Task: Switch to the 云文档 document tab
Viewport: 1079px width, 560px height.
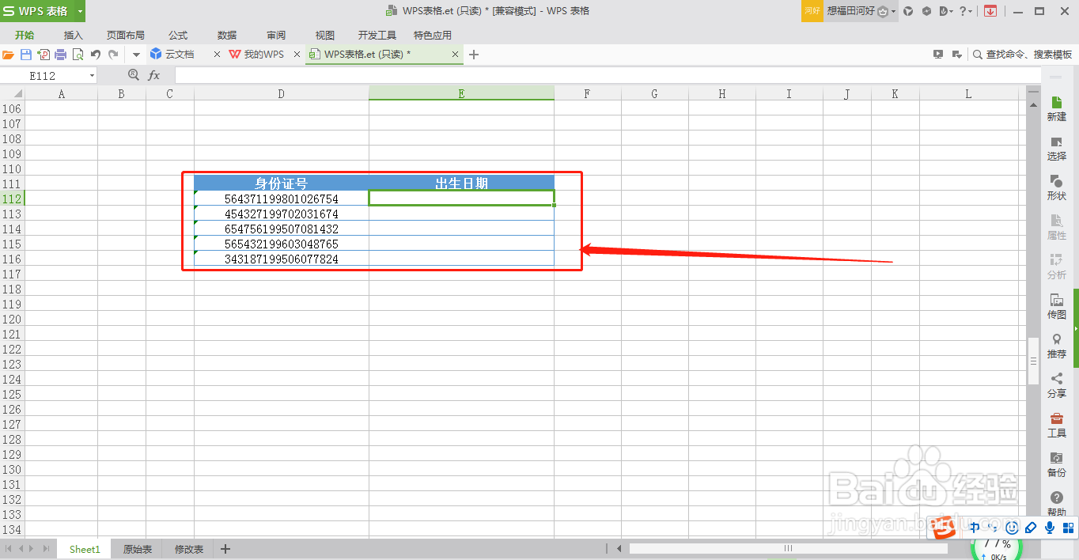Action: [179, 55]
